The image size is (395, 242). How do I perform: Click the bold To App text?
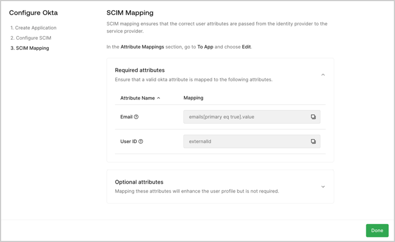(205, 47)
